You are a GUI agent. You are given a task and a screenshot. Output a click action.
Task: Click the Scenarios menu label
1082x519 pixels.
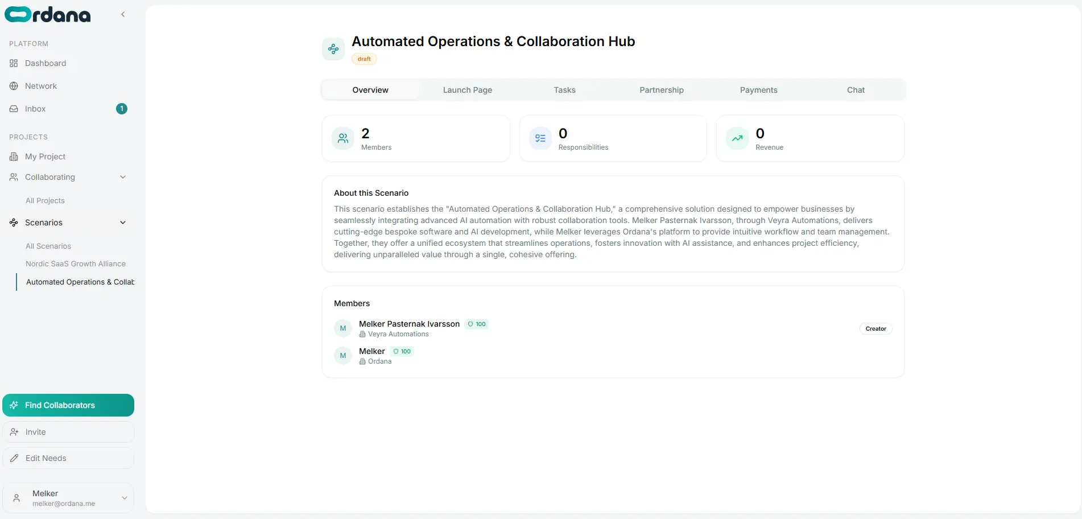pyautogui.click(x=44, y=223)
